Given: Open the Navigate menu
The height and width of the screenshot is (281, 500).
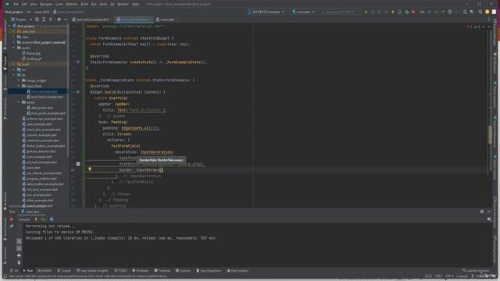Looking at the screenshot, I should pyautogui.click(x=46, y=4).
